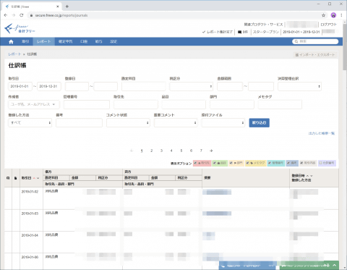Click the 備考 filter input
The height and width of the screenshot is (270, 347).
click(79, 123)
